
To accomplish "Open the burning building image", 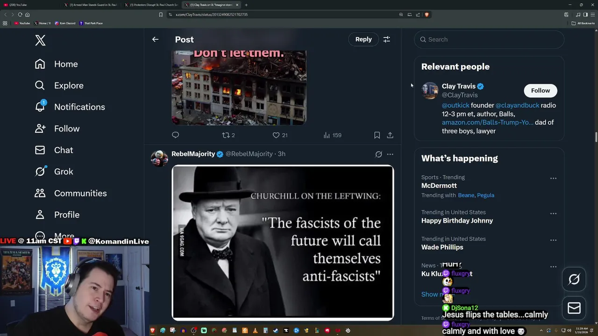I will click(x=239, y=87).
